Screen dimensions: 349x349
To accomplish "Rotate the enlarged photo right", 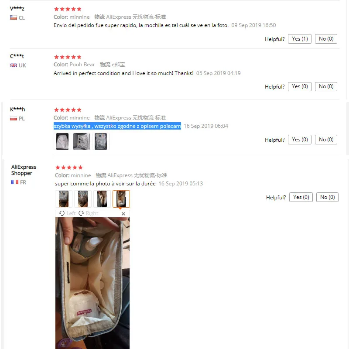I will click(89, 213).
